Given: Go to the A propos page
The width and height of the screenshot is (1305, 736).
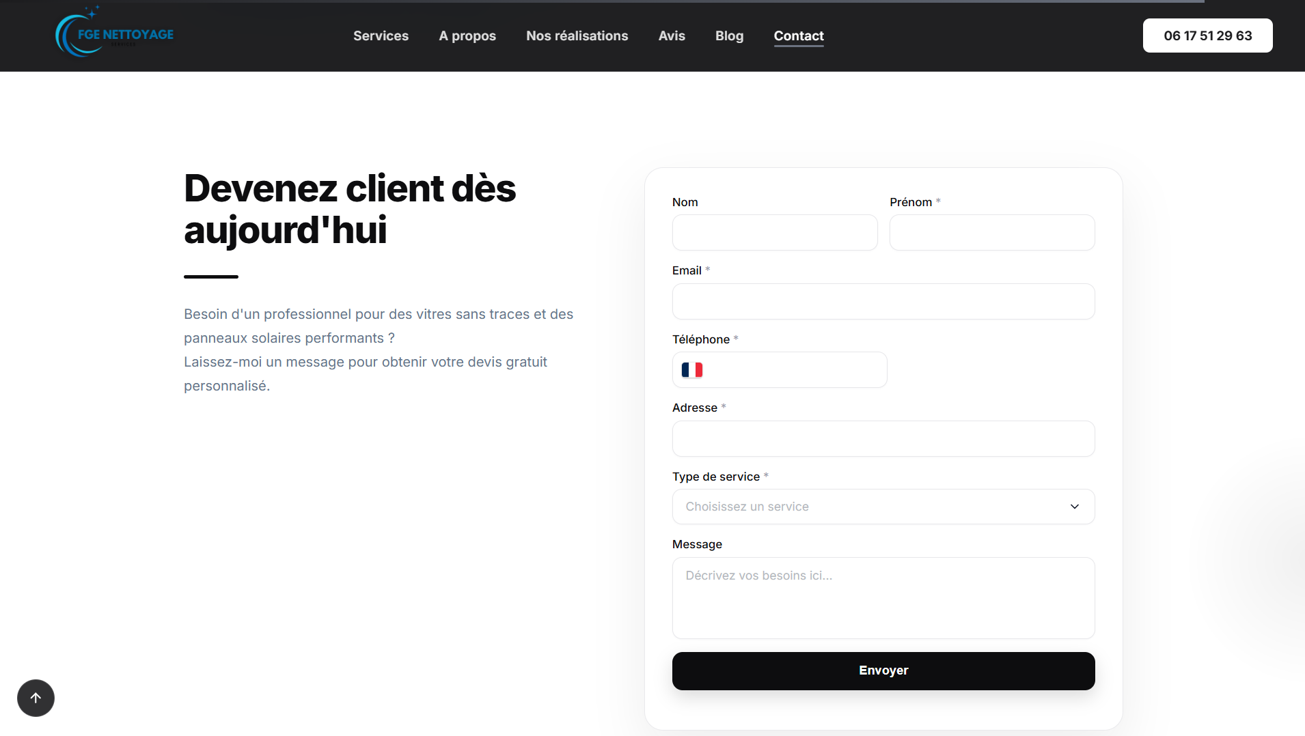Looking at the screenshot, I should (467, 36).
